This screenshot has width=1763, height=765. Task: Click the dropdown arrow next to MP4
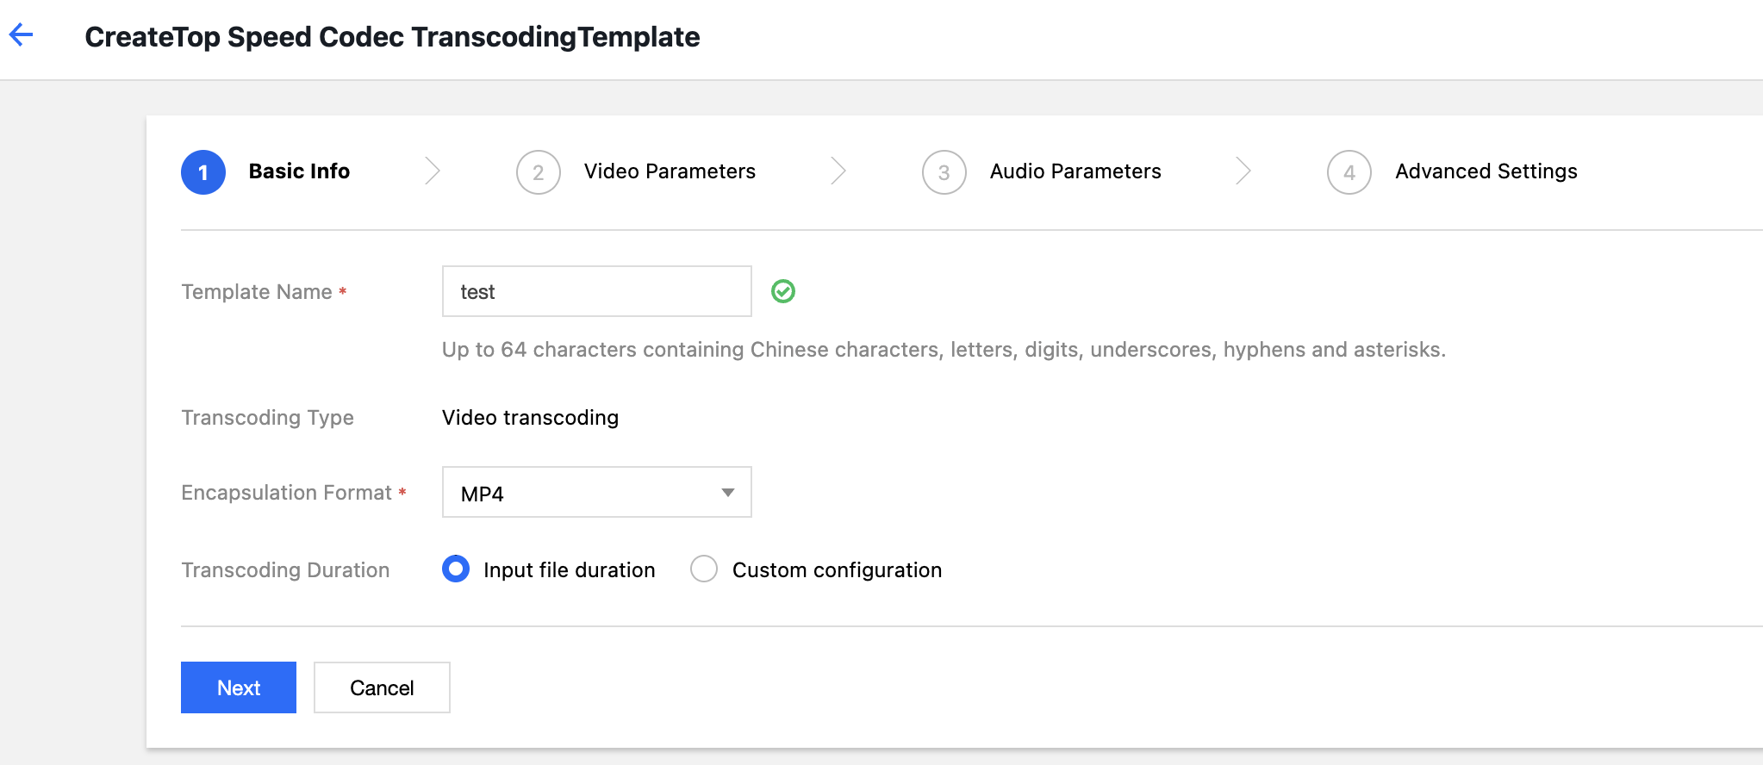pos(728,493)
